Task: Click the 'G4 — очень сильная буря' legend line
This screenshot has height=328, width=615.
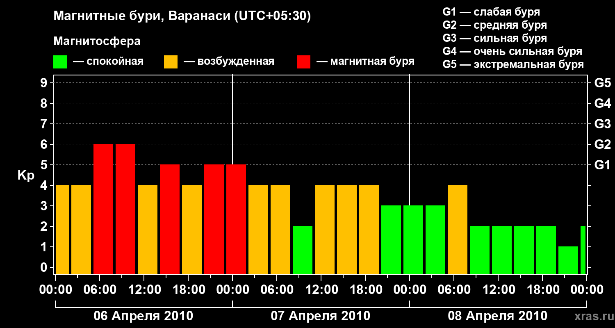Action: (512, 51)
